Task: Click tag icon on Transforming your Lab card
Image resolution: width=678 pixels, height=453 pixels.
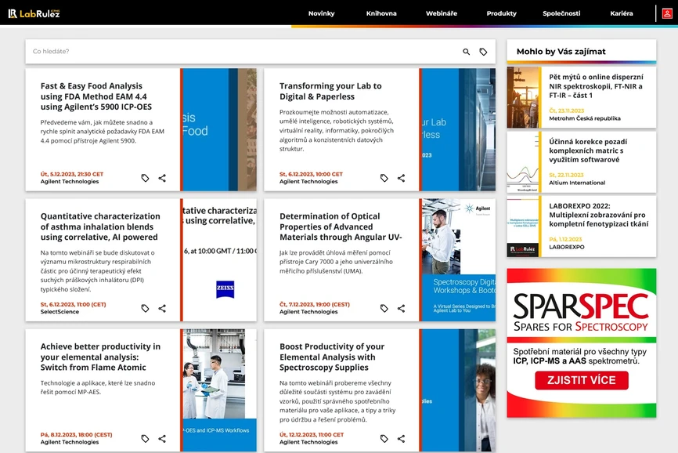Action: point(384,178)
